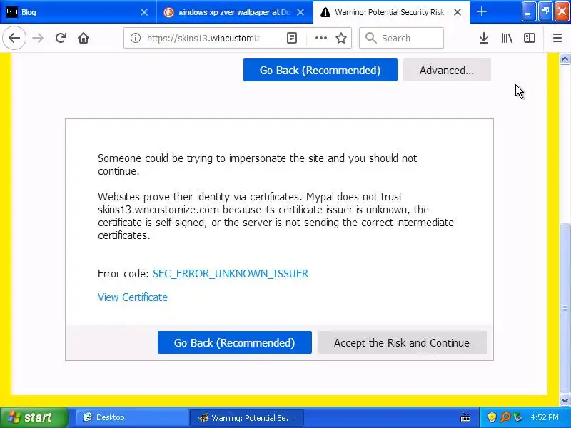The width and height of the screenshot is (571, 428).
Task: Open the on-screen keyboard tray icon
Action: click(x=465, y=417)
